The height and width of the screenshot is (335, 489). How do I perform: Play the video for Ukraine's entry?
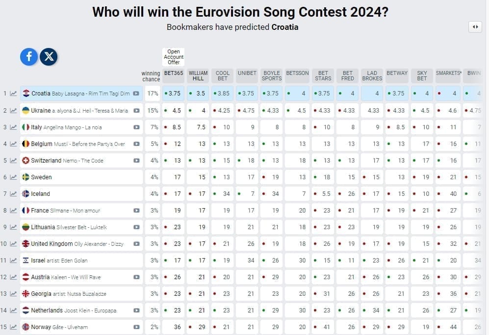click(x=137, y=110)
